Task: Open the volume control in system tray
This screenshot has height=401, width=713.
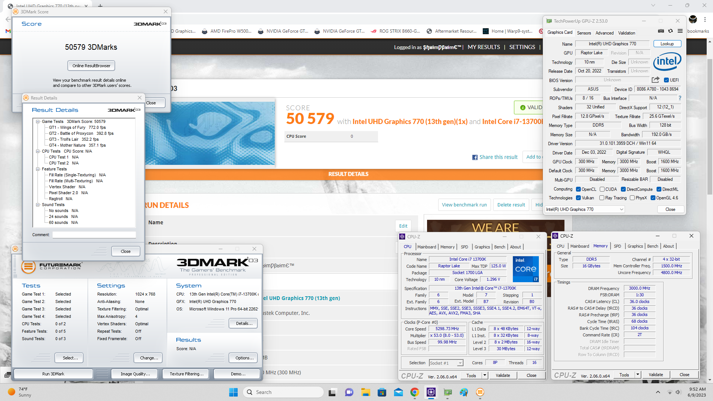Action: click(x=678, y=392)
